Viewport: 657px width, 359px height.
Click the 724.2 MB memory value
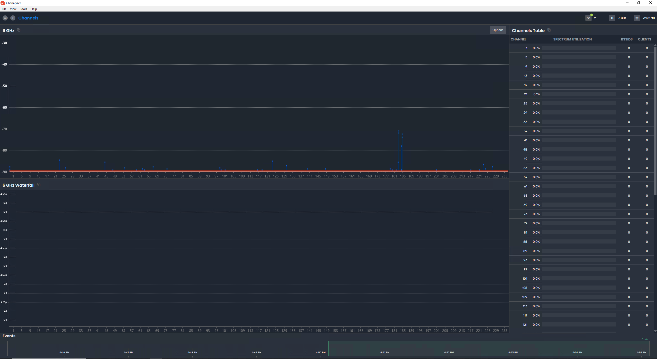coord(649,18)
